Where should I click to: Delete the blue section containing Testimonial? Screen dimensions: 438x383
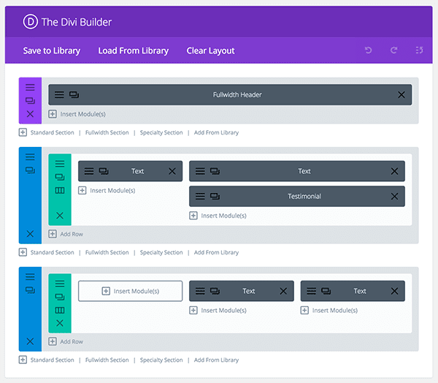point(30,234)
